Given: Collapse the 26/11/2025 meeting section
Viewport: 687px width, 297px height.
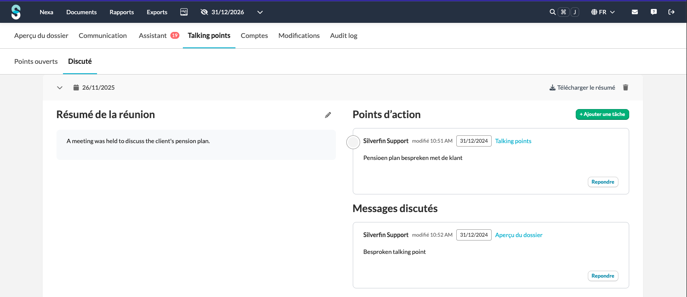Looking at the screenshot, I should 60,88.
